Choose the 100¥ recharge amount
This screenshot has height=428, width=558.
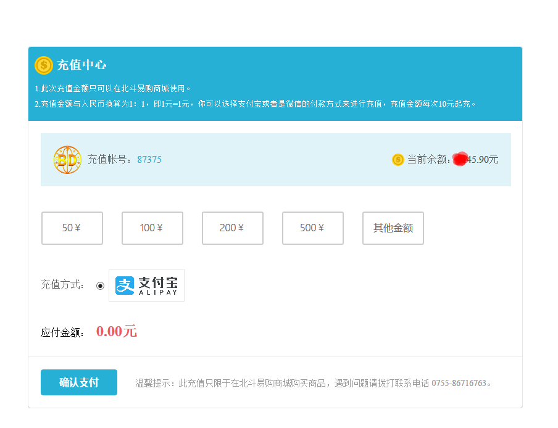[152, 228]
